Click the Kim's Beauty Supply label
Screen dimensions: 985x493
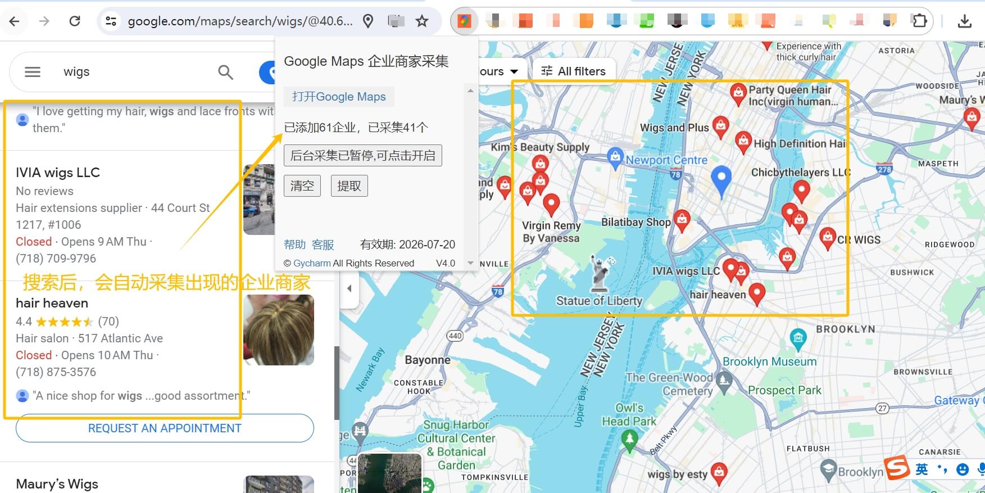pos(540,147)
